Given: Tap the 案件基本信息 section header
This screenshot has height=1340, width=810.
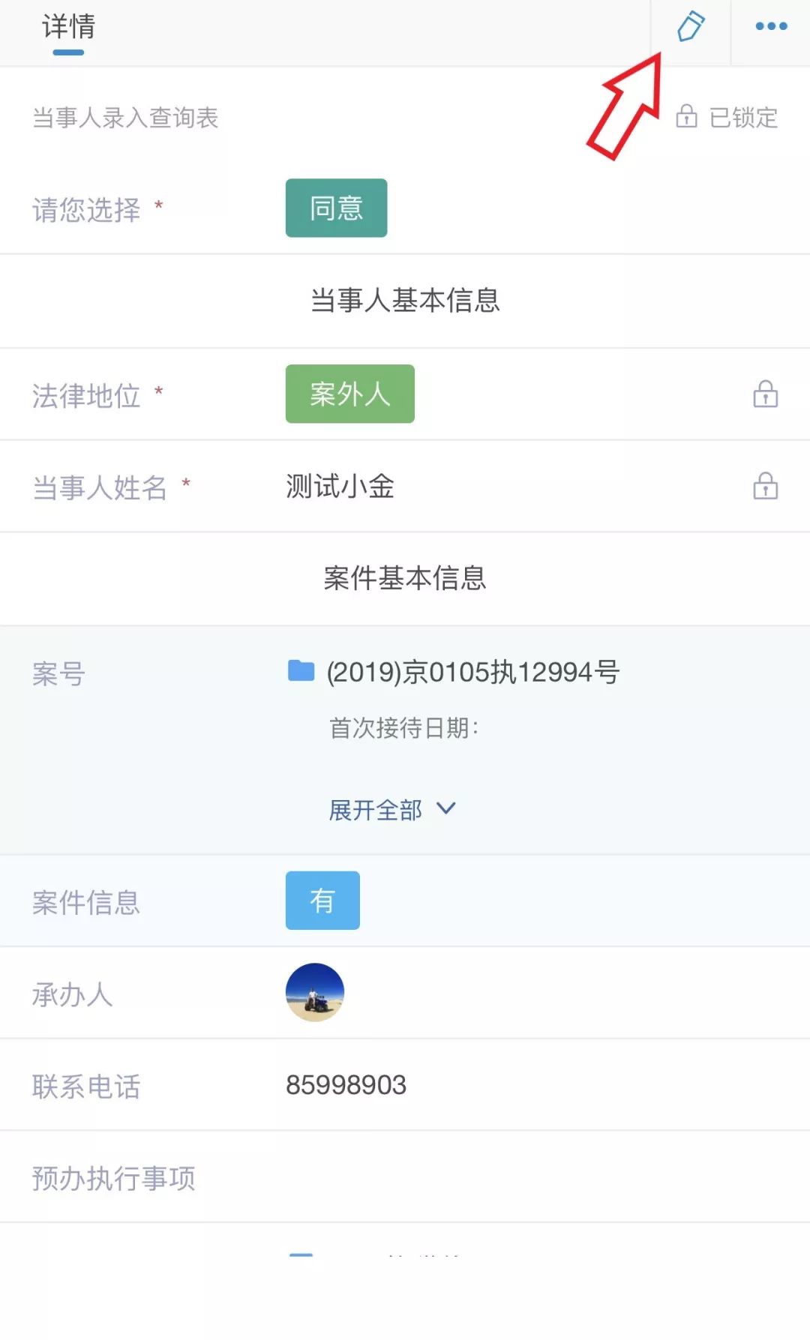Looking at the screenshot, I should (x=405, y=578).
